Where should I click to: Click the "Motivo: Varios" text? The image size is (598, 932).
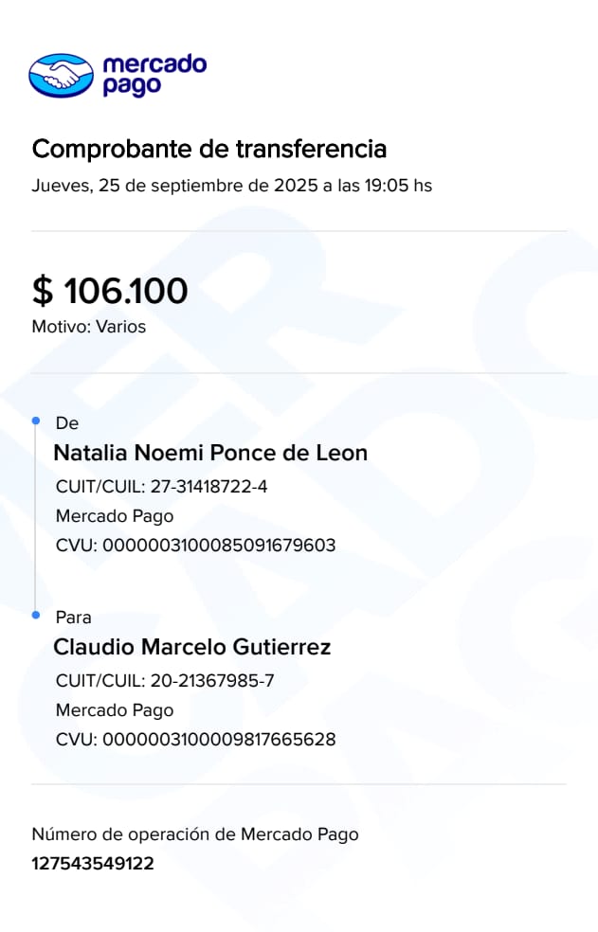click(x=89, y=327)
